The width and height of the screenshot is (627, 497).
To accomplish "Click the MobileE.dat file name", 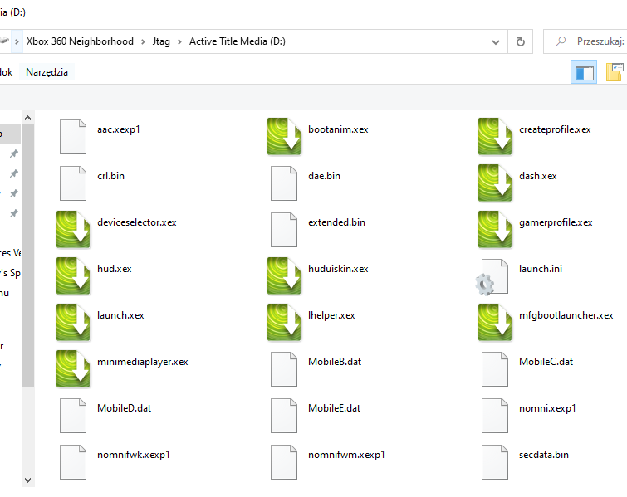I will click(x=335, y=408).
